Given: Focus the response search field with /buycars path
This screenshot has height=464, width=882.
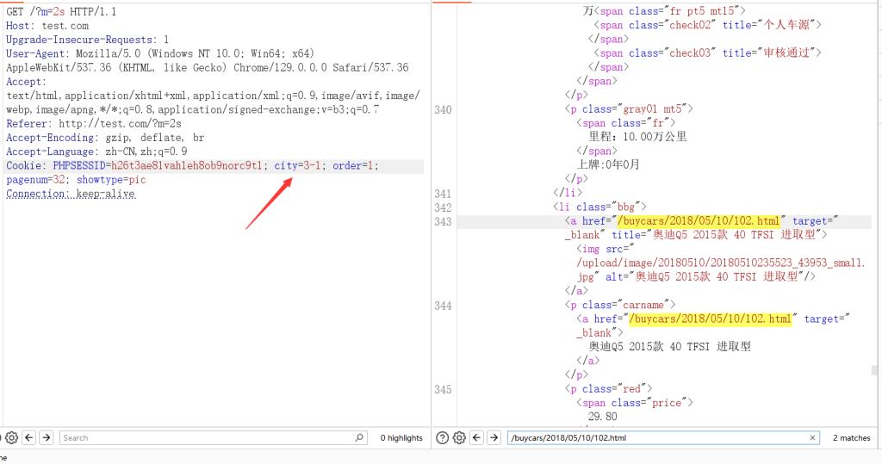Looking at the screenshot, I should click(655, 438).
